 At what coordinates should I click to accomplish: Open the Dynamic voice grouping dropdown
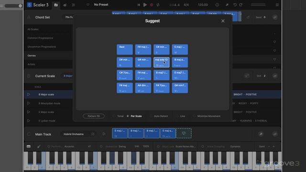point(235,147)
